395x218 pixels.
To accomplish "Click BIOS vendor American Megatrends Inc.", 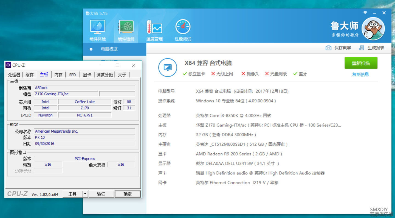I will tap(84, 131).
